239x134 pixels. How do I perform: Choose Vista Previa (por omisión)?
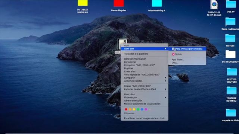[187, 49]
